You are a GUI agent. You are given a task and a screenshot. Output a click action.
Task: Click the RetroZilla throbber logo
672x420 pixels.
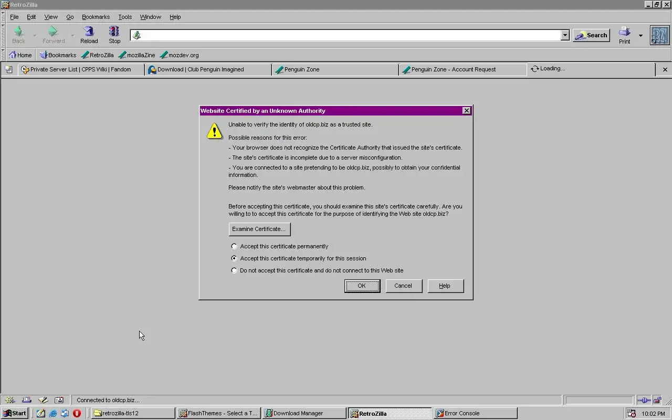click(x=660, y=35)
